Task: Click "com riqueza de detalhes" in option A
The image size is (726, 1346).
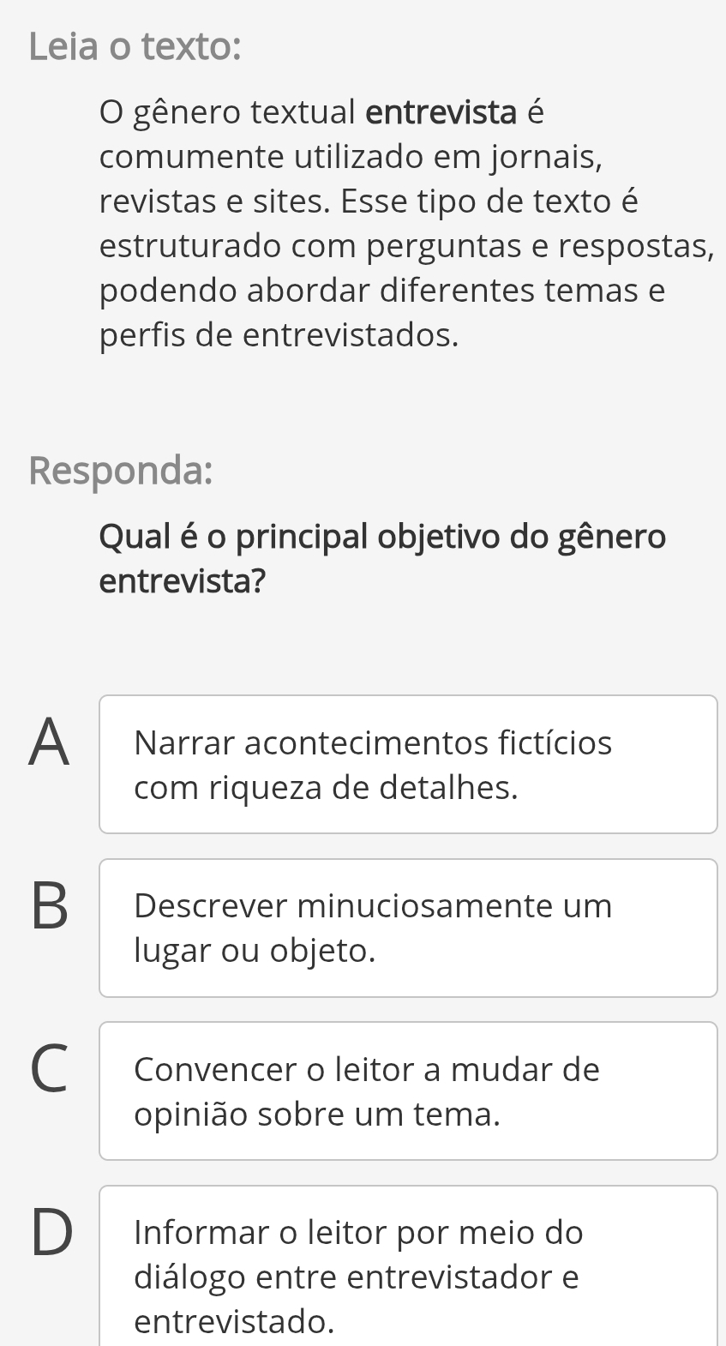Action: pos(326,787)
